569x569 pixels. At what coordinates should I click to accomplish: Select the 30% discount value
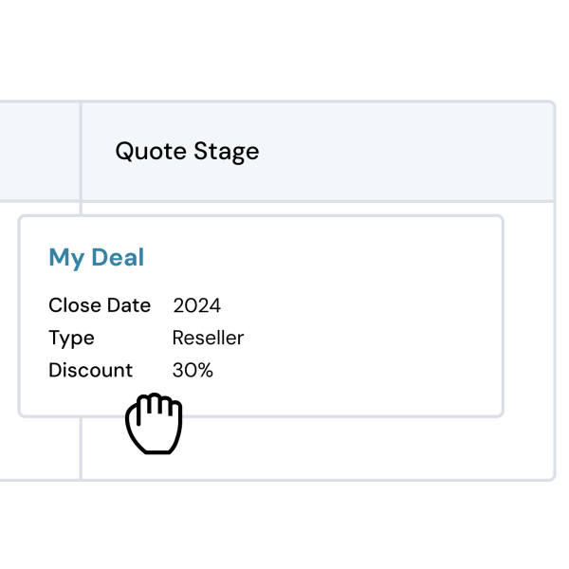pos(193,370)
